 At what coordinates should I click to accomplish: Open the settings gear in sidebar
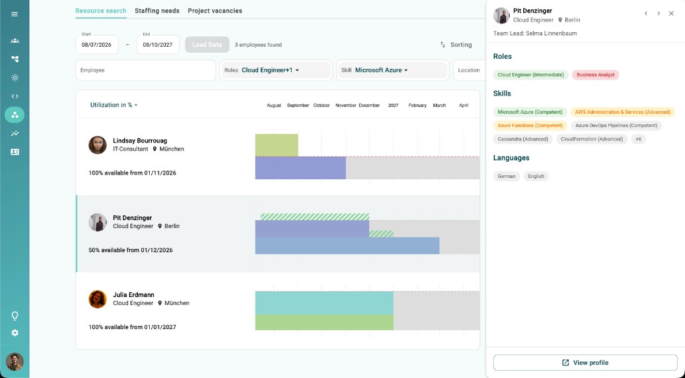click(15, 333)
